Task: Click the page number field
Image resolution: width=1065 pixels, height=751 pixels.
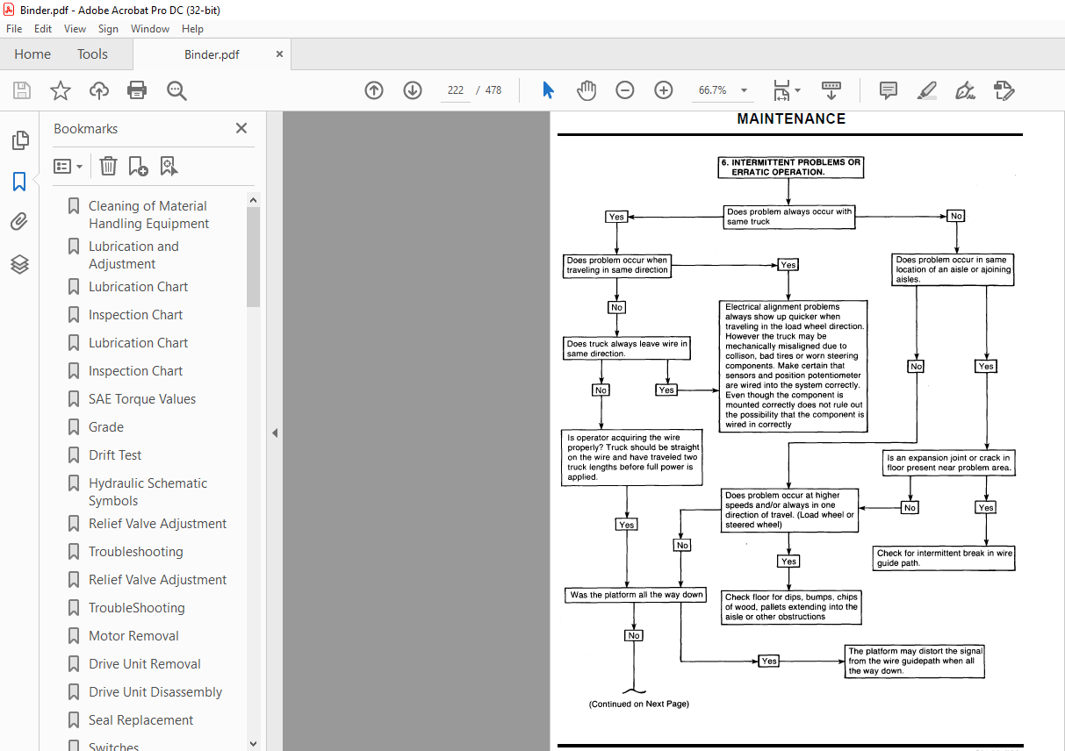Action: [x=456, y=90]
